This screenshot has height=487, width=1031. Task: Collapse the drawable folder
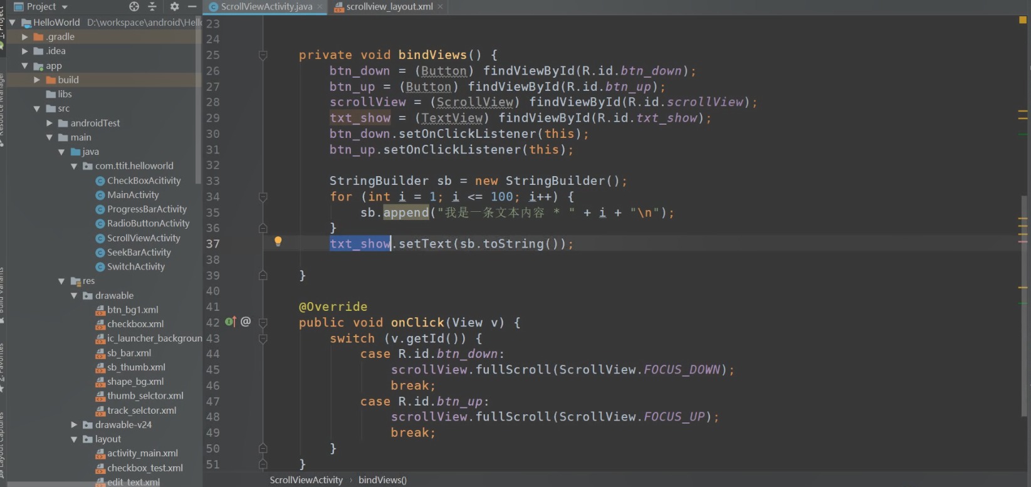(74, 296)
